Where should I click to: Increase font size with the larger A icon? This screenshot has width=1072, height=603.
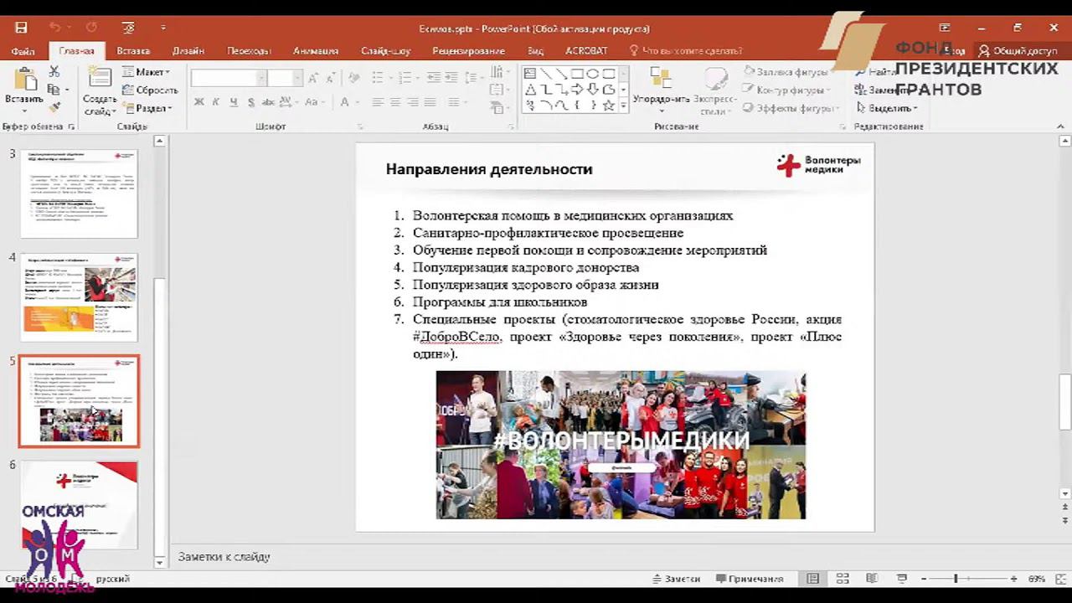[312, 78]
